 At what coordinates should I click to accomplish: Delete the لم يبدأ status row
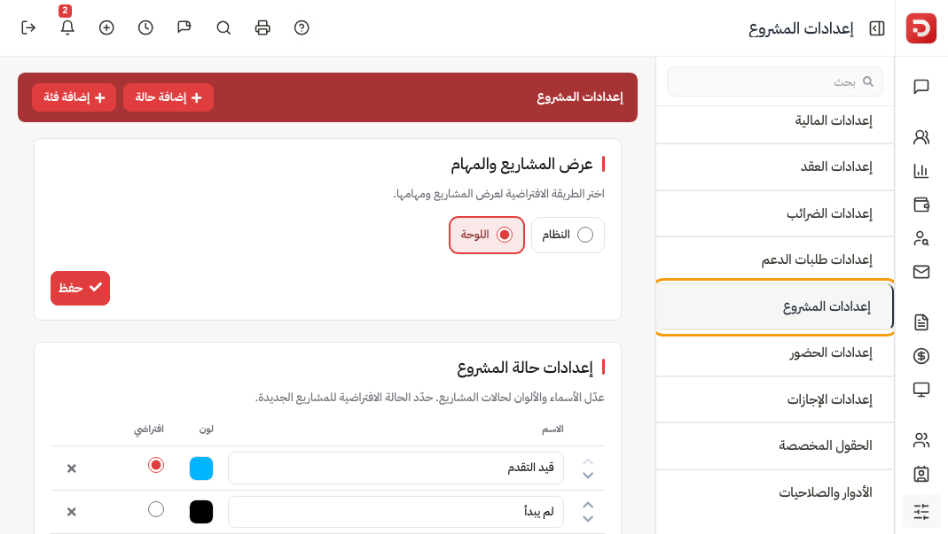click(71, 512)
